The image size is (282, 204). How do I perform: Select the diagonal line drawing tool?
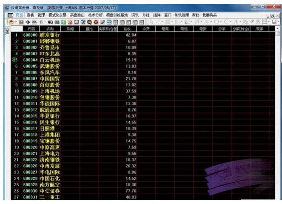[158, 22]
